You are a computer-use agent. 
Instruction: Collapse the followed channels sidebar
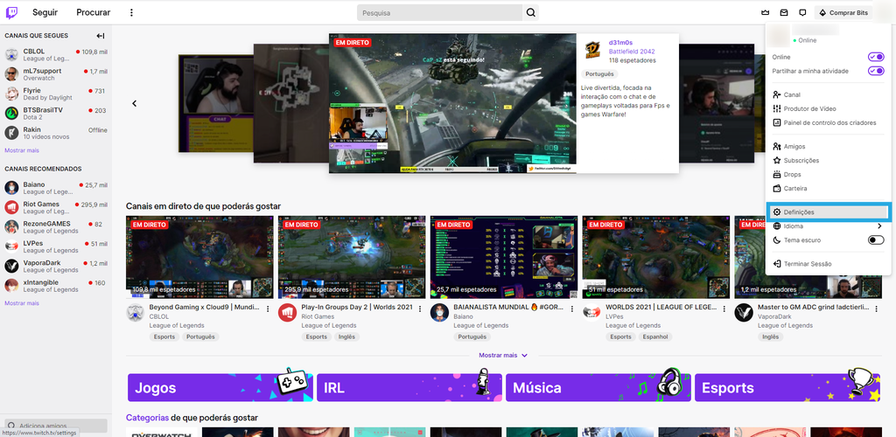(x=101, y=35)
